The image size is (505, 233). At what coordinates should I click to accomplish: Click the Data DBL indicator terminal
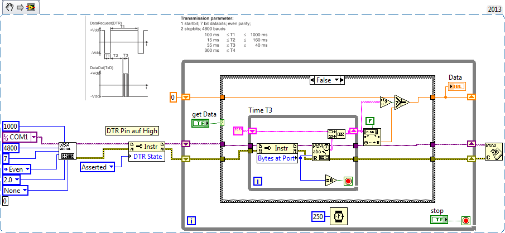(x=458, y=86)
